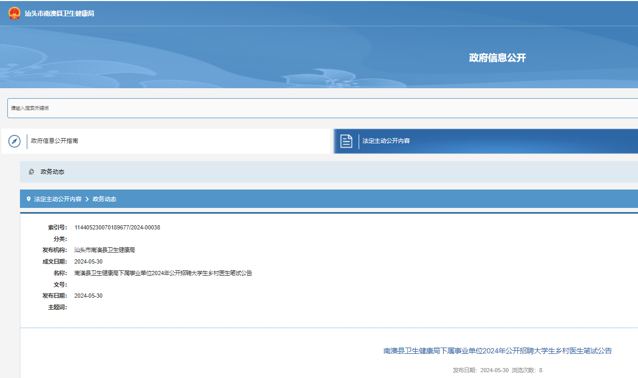Click the 成文日期 value 2024-05-30
Image resolution: width=638 pixels, height=378 pixels.
pos(88,261)
